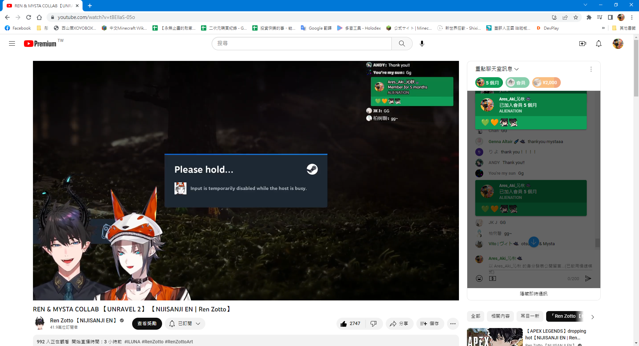Open notifications bell in header
This screenshot has height=346, width=639.
[x=598, y=44]
